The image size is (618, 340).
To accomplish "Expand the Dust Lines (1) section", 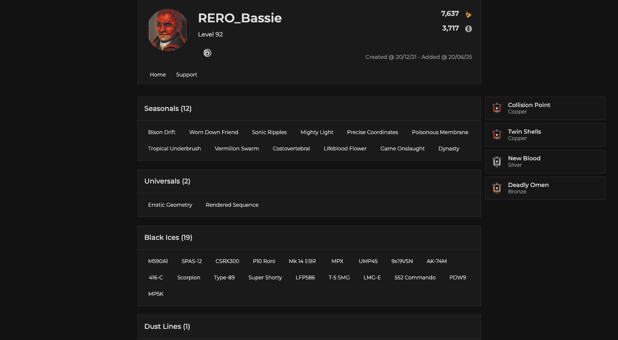I will pos(167,326).
